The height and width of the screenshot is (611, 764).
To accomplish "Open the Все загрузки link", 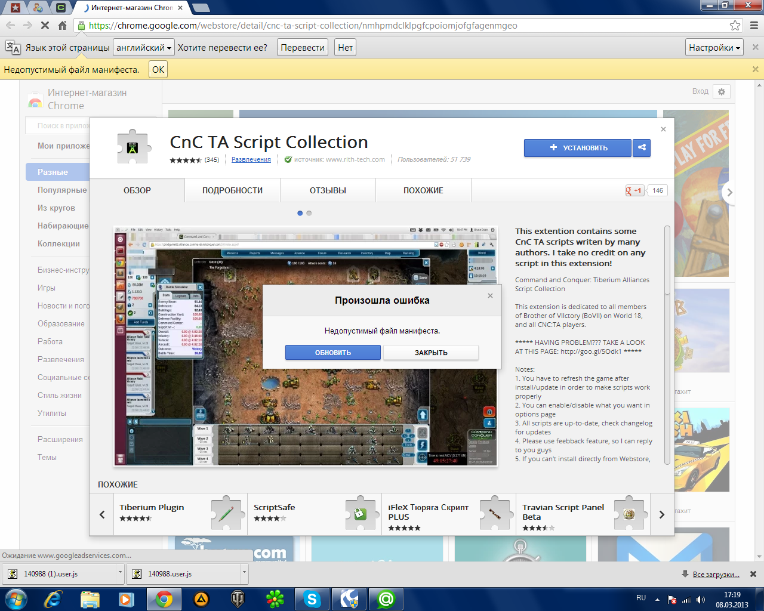I will pos(716,575).
